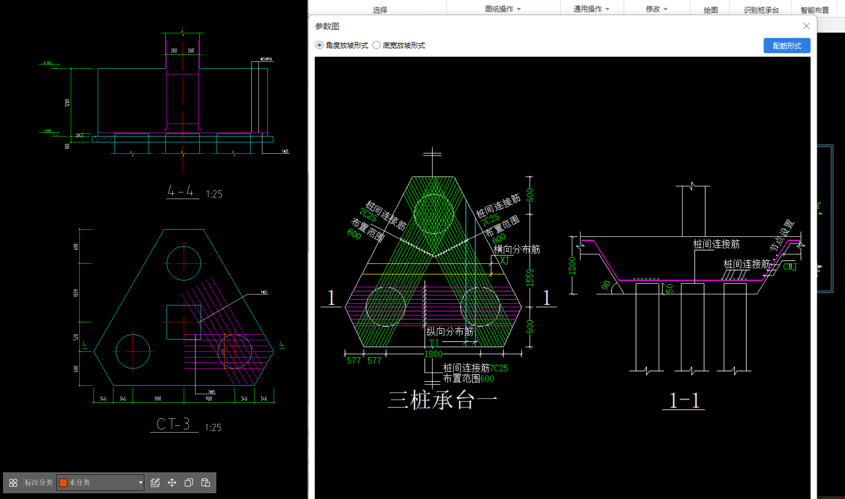
Task: Click the edit annotation pencil icon
Action: coord(155,483)
